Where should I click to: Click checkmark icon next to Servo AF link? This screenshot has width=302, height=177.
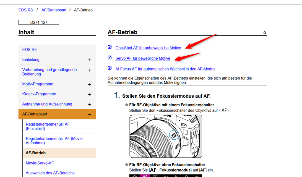click(x=110, y=58)
